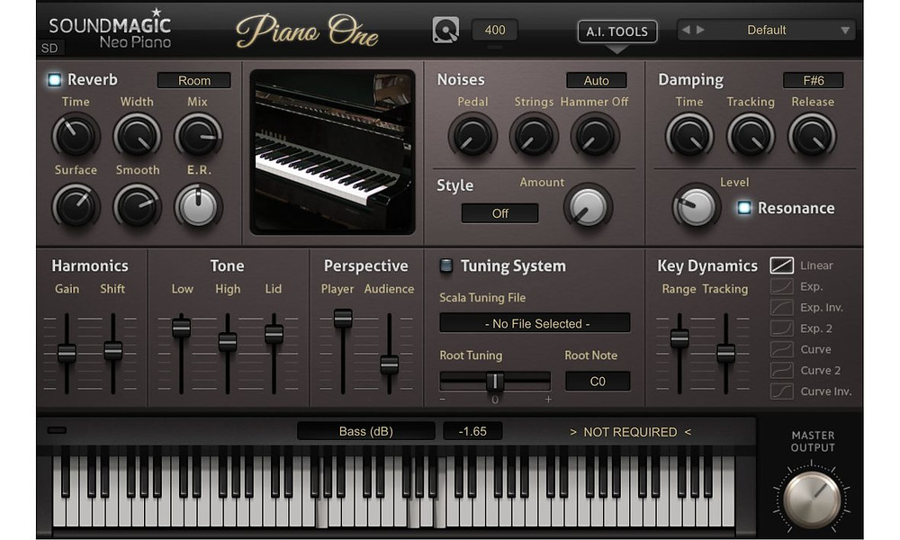Click the Key Dynamics Tracking fader
This screenshot has height=540, width=900.
click(726, 352)
